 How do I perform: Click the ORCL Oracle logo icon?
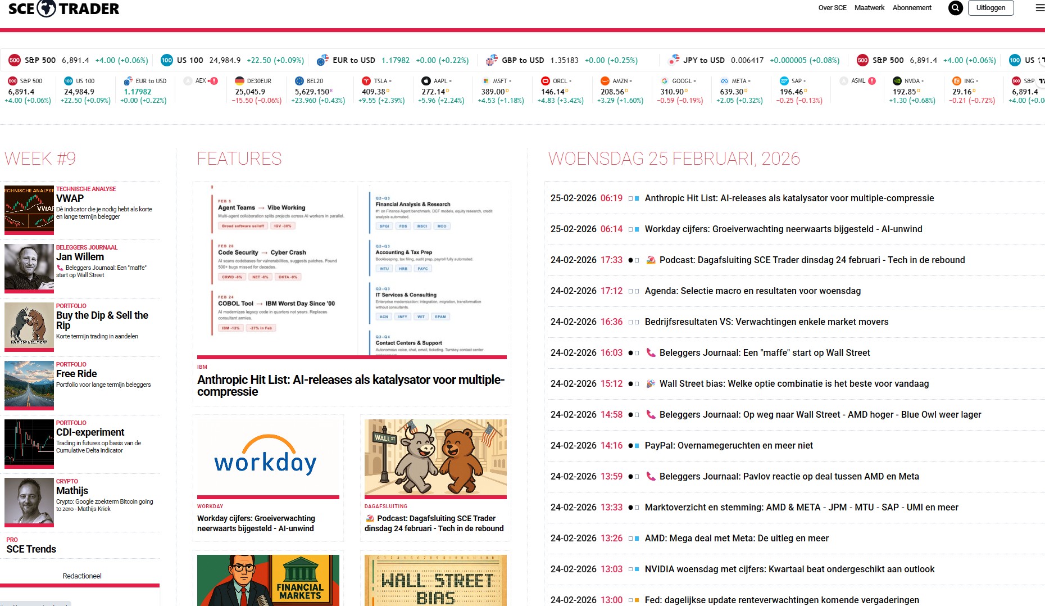pyautogui.click(x=545, y=81)
